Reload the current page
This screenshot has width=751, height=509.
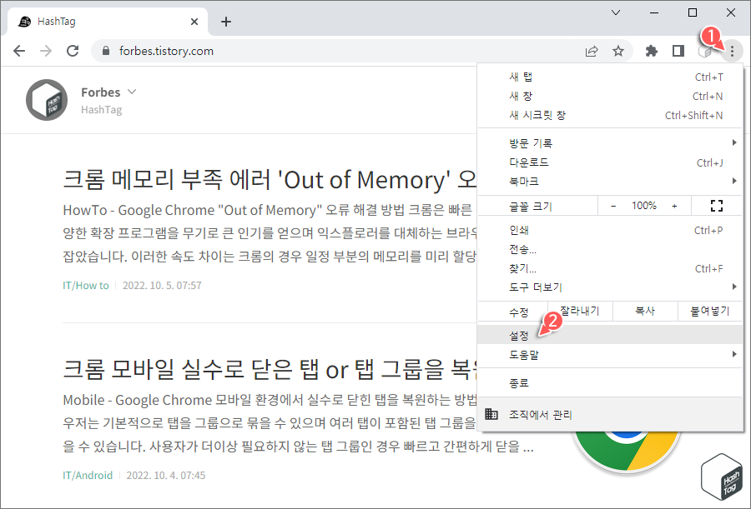(73, 51)
